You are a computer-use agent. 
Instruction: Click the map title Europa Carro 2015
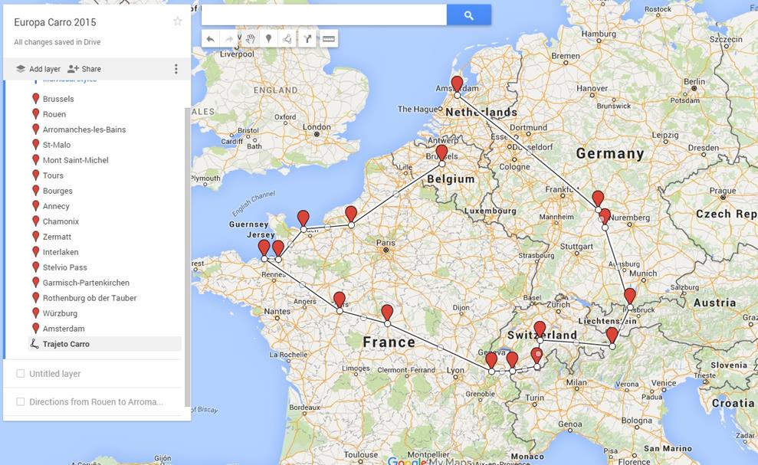55,22
